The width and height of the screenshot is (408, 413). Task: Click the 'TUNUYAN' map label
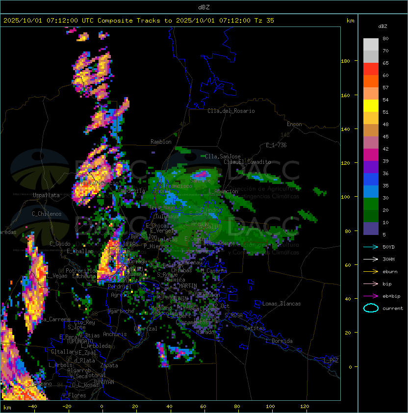tap(104, 382)
